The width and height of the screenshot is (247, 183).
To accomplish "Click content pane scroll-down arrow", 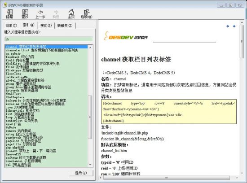I will [242, 173].
